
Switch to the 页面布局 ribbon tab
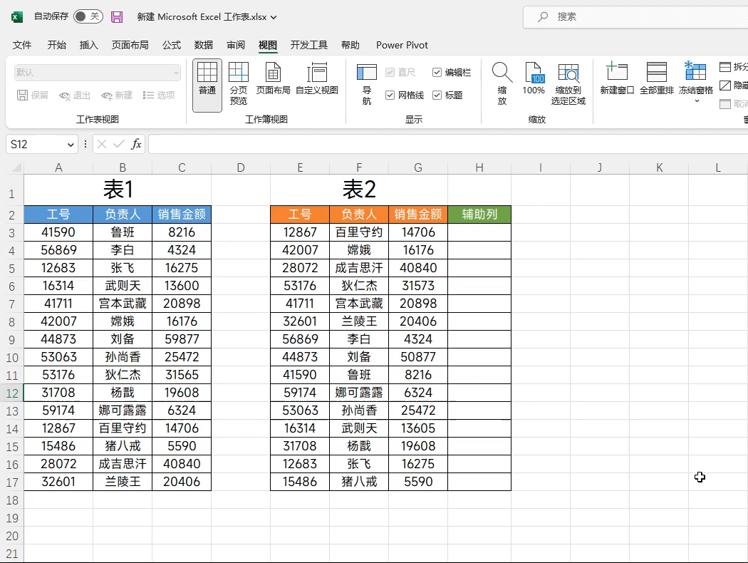point(130,45)
